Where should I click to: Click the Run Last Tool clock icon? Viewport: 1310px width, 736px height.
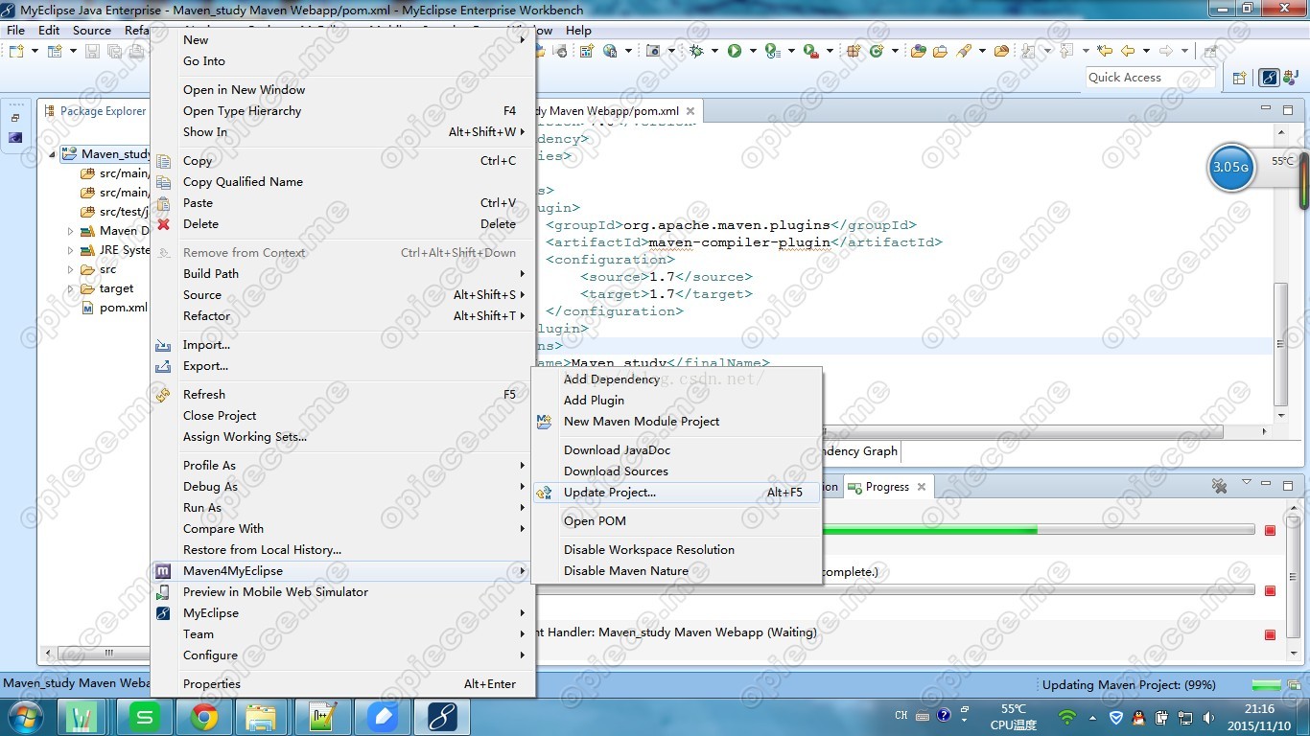(x=772, y=51)
